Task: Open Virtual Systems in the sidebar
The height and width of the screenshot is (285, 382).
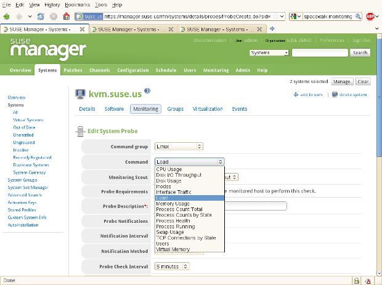Action: point(28,120)
